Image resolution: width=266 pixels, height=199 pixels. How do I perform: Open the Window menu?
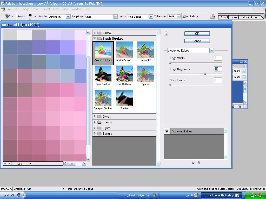coord(76,9)
